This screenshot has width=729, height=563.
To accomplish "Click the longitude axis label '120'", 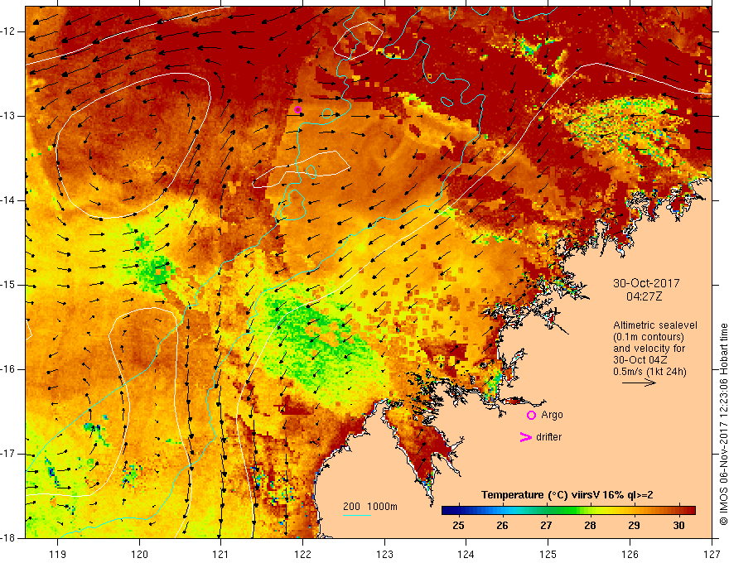I will [x=139, y=554].
